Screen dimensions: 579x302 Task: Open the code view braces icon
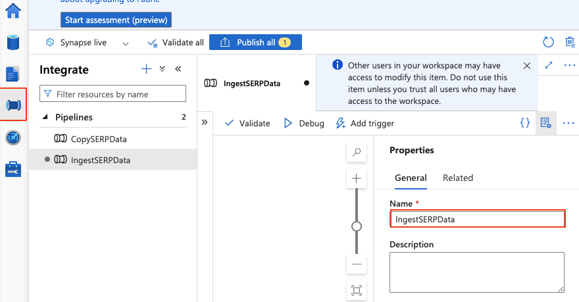[524, 123]
